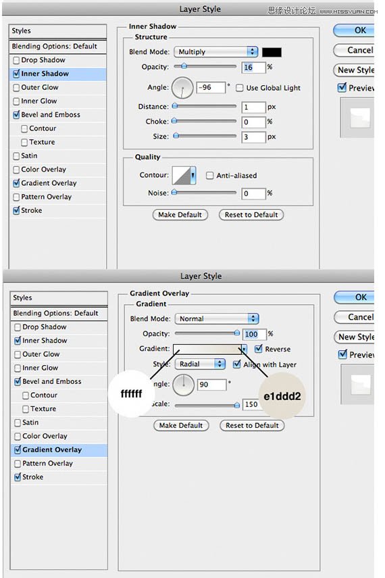385x578 pixels.
Task: Click Reset to Default in Gradient Overlay panel
Action: [x=252, y=425]
